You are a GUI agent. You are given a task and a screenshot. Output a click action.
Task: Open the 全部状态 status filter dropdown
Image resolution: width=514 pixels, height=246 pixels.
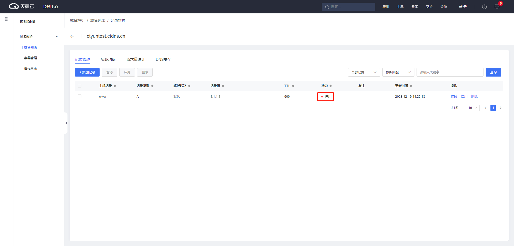(x=364, y=72)
